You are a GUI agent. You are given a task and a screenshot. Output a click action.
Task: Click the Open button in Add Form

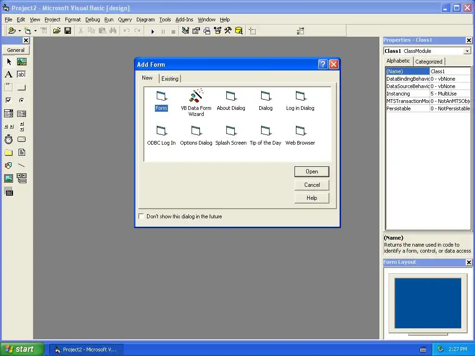(312, 172)
